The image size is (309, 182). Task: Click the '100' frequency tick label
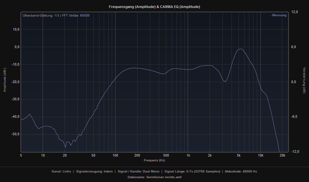coord(115,155)
